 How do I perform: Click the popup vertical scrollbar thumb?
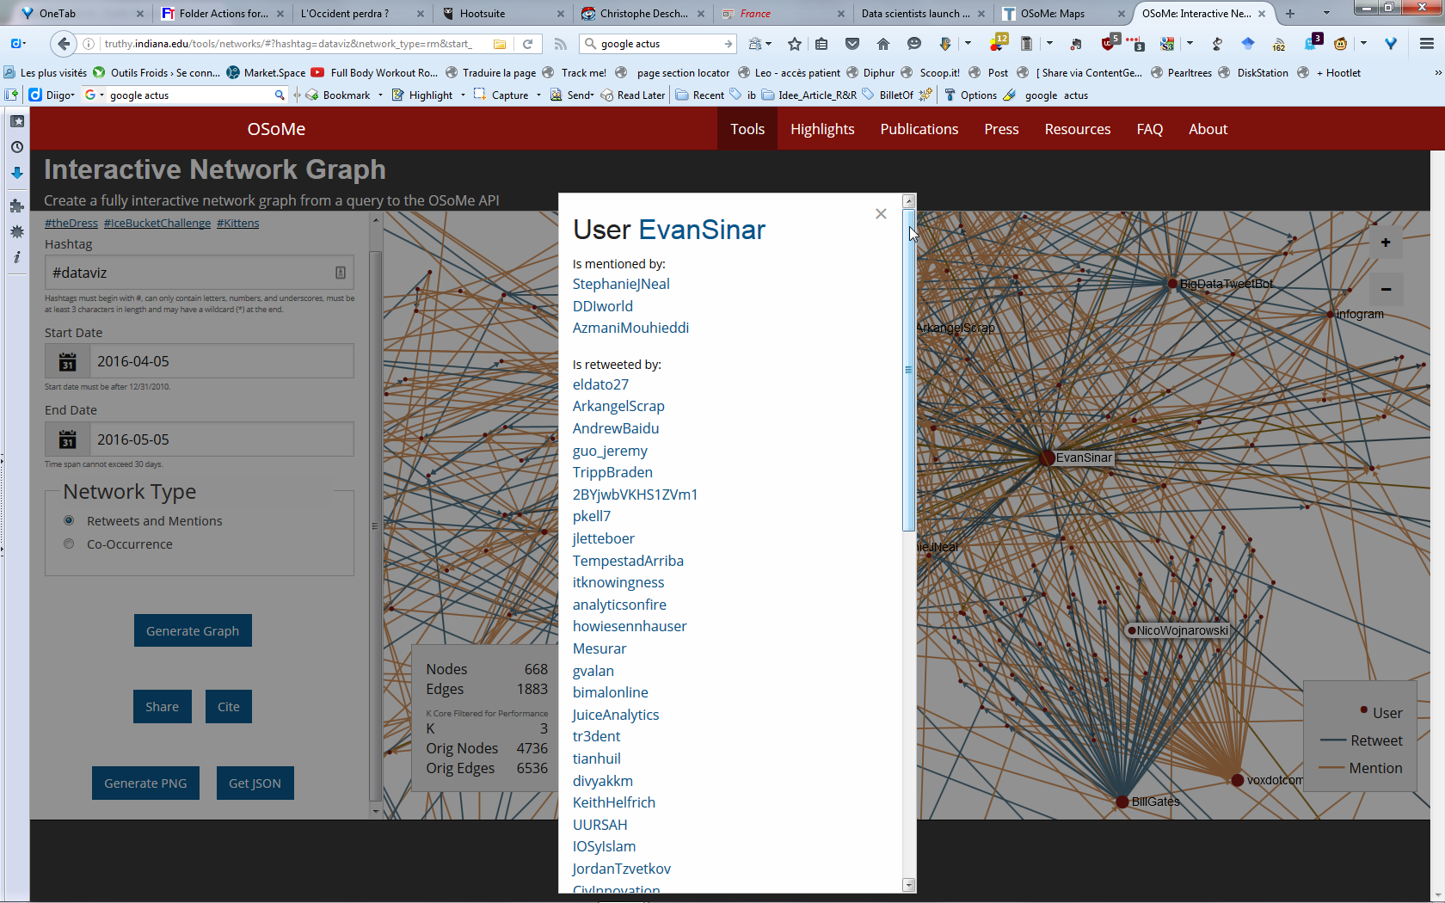[x=909, y=370]
